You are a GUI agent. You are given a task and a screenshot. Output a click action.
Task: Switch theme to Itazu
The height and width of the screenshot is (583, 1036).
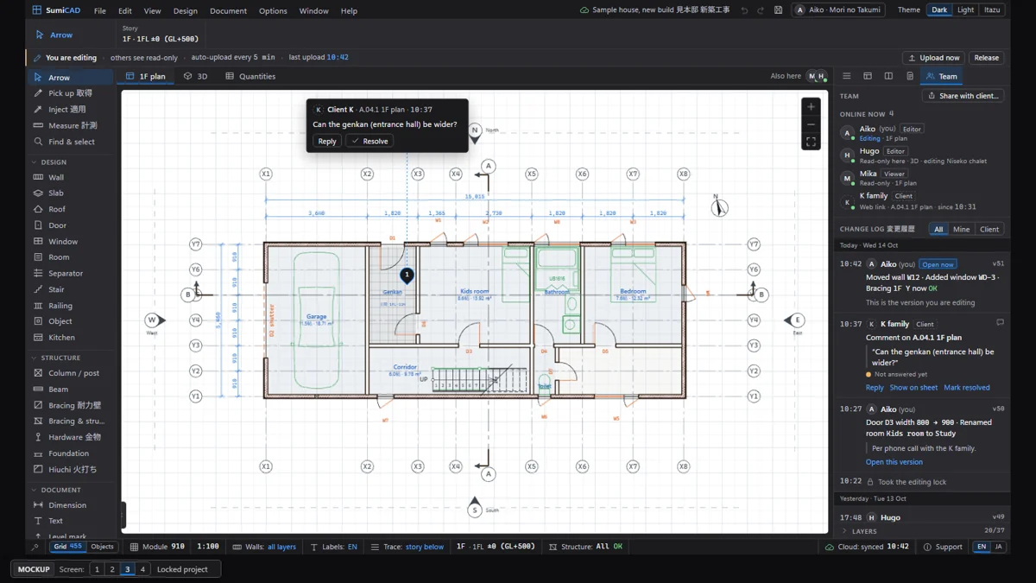point(992,10)
